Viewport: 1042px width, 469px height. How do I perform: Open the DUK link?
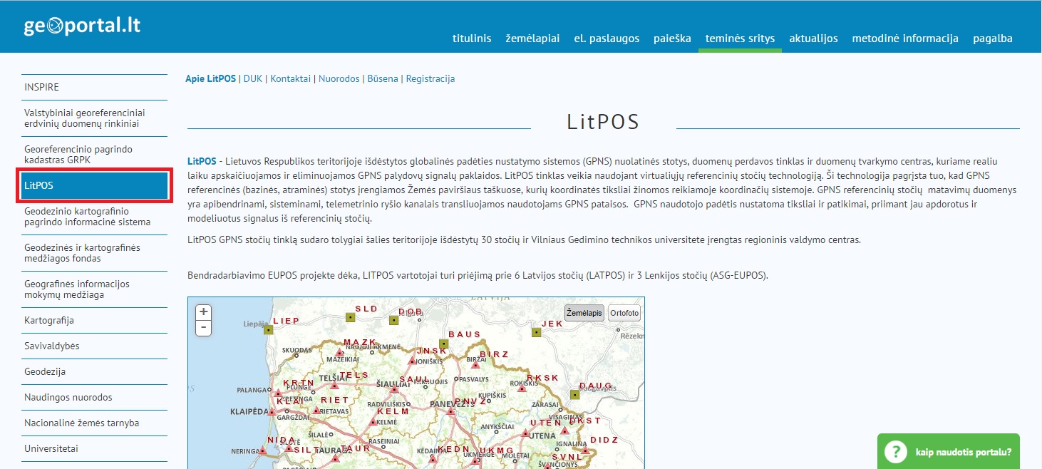point(253,79)
